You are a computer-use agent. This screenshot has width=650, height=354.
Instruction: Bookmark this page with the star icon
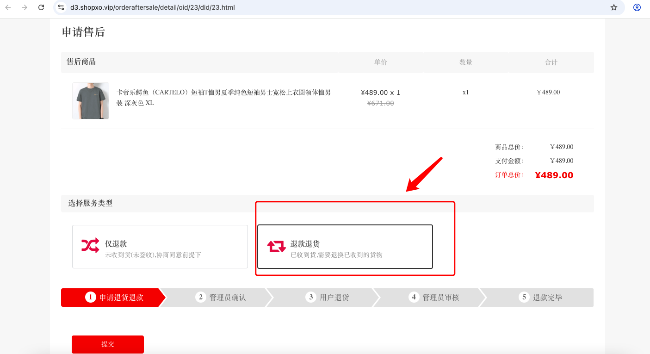[x=614, y=7]
